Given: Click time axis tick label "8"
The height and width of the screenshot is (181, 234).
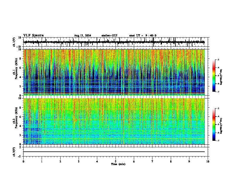Looking at the screenshot, I should pos(171,161).
